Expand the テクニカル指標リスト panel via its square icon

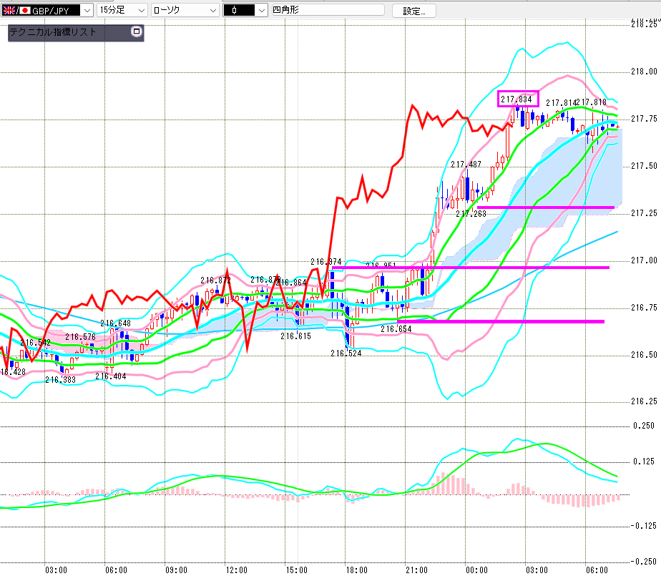point(136,31)
